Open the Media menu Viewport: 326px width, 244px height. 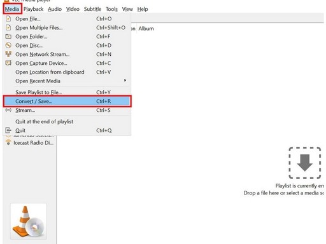[x=12, y=9]
